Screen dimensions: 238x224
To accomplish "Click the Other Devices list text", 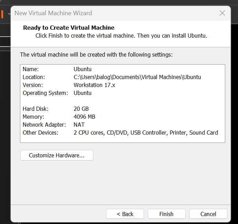I will (146, 133).
